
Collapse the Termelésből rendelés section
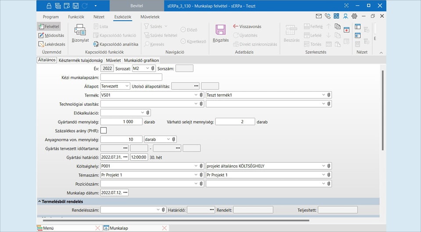39,201
